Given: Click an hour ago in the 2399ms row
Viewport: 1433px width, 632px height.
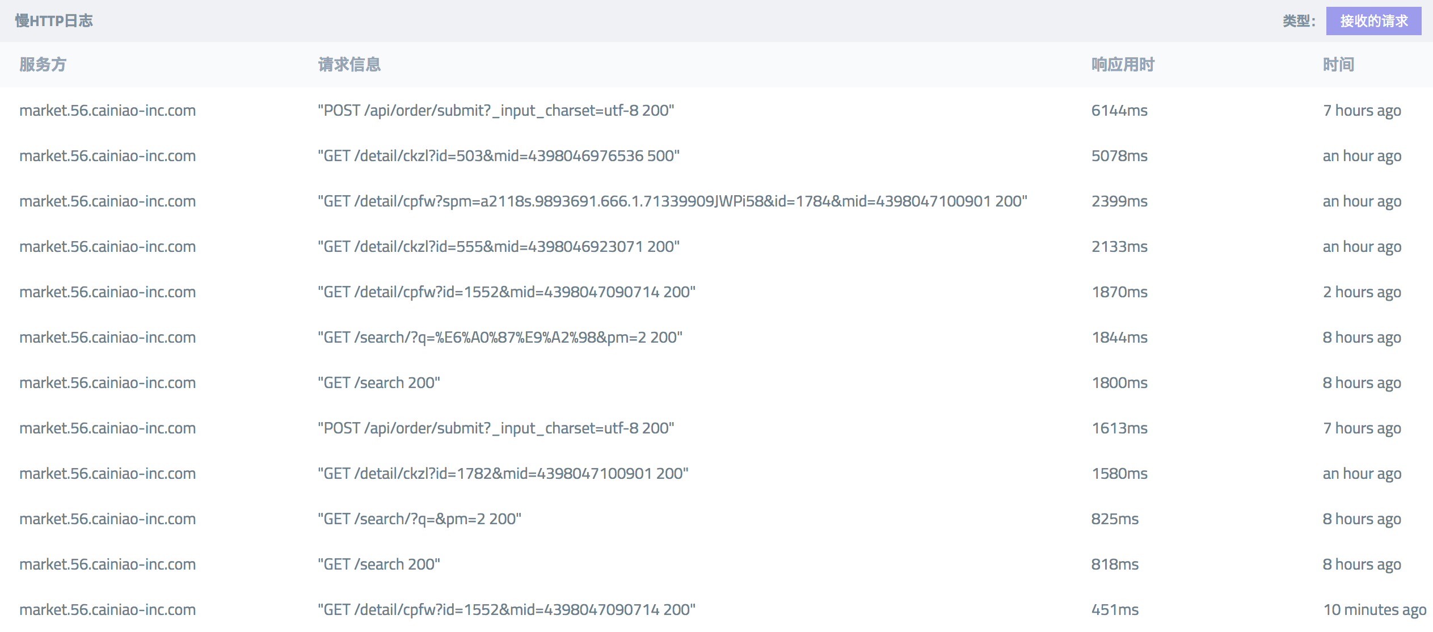Looking at the screenshot, I should coord(1362,201).
